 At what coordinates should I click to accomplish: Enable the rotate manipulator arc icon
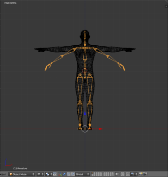(x=68, y=174)
